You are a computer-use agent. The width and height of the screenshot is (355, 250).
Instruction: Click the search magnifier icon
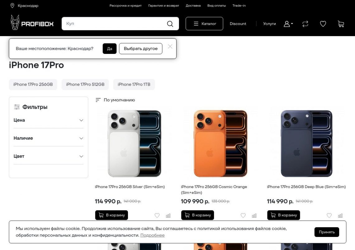point(170,24)
